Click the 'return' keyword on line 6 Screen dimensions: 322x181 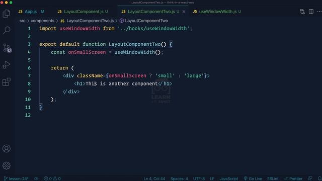coord(59,68)
